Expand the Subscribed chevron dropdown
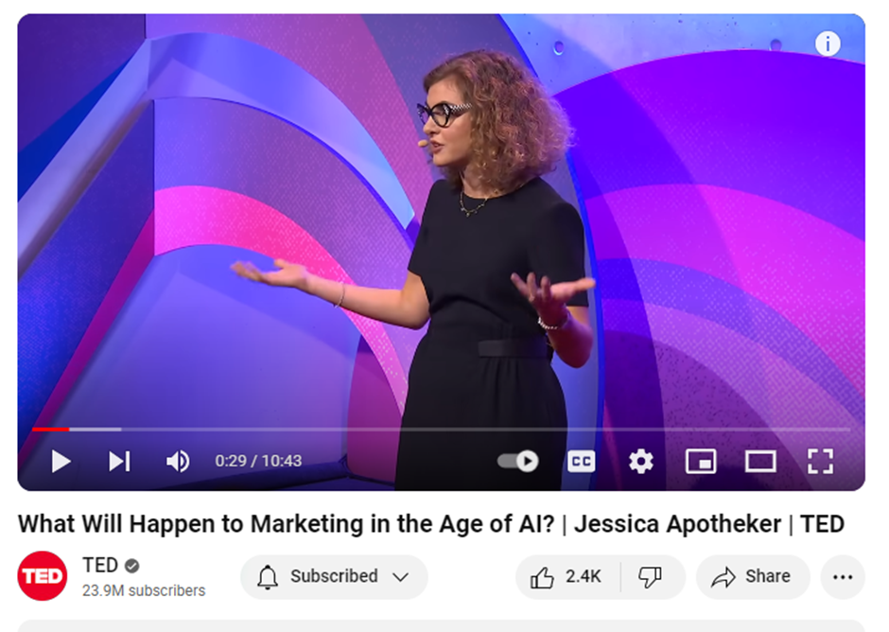The width and height of the screenshot is (889, 632). tap(400, 577)
